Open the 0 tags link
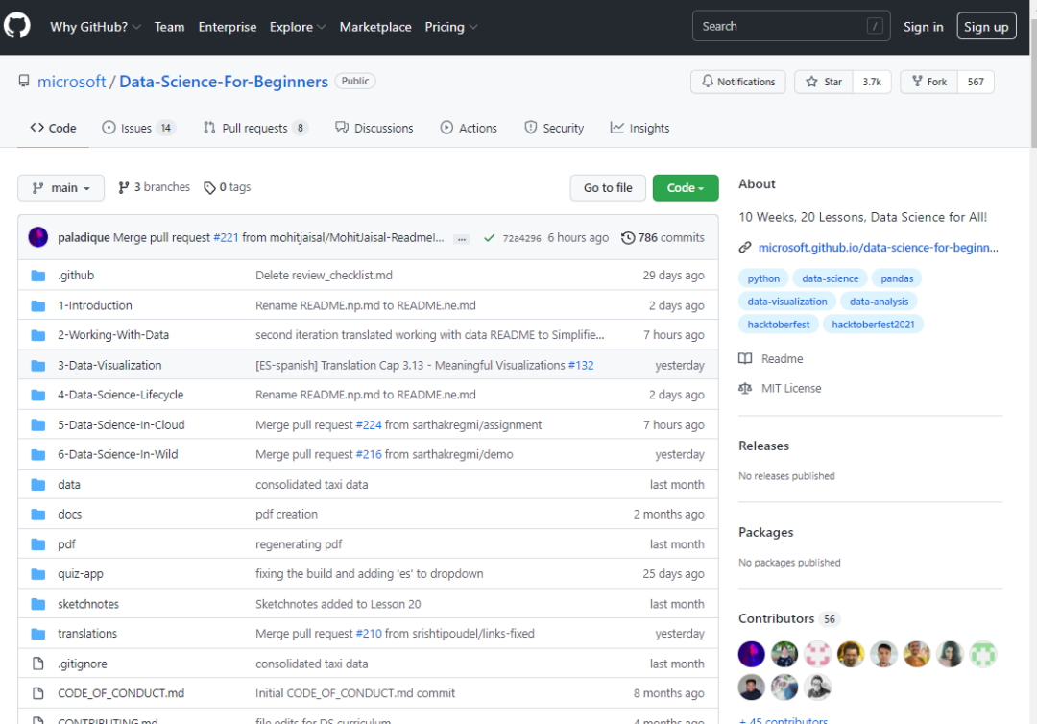This screenshot has height=724, width=1037. coord(227,187)
